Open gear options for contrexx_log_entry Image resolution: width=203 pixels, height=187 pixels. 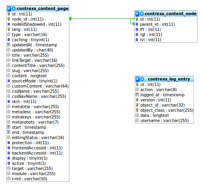pyautogui.click(x=142, y=79)
